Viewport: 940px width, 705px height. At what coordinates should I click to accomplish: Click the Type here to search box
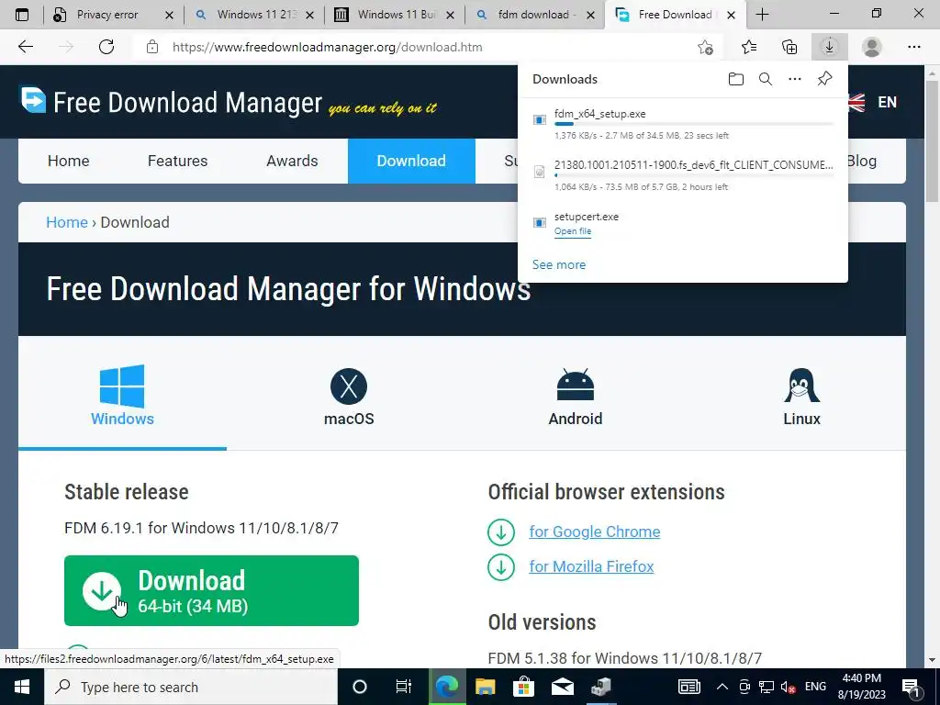pyautogui.click(x=191, y=687)
